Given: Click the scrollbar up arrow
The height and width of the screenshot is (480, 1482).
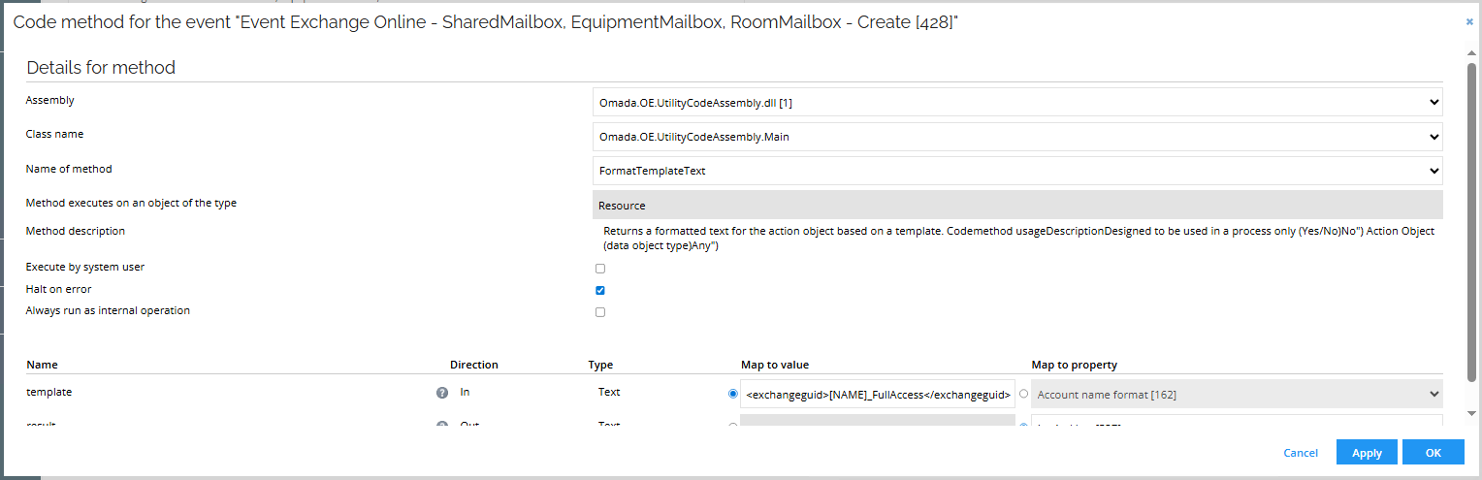Looking at the screenshot, I should 1471,55.
